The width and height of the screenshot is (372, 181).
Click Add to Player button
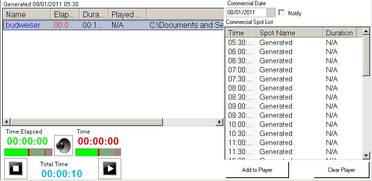pos(257,170)
